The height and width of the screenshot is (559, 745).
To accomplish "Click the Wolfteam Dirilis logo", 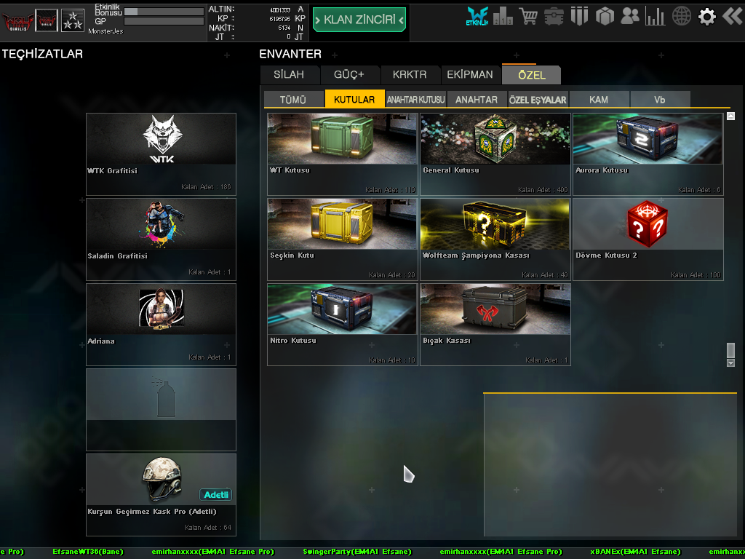I will pos(17,21).
